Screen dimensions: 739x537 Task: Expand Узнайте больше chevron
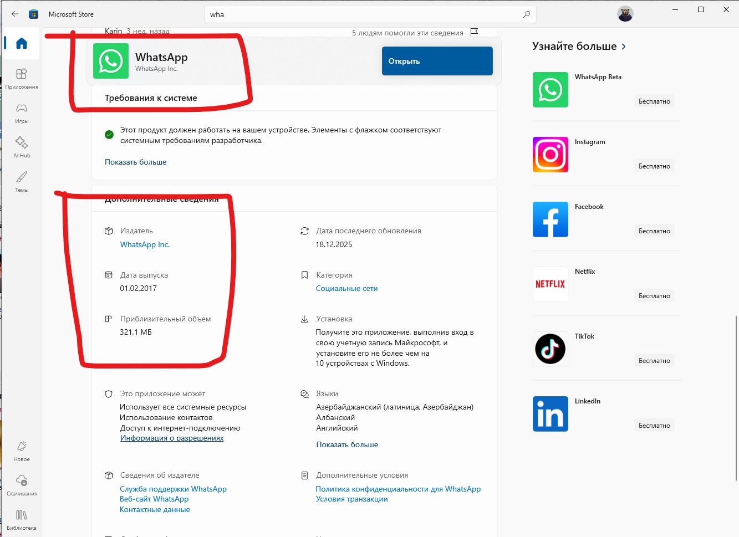[x=624, y=47]
